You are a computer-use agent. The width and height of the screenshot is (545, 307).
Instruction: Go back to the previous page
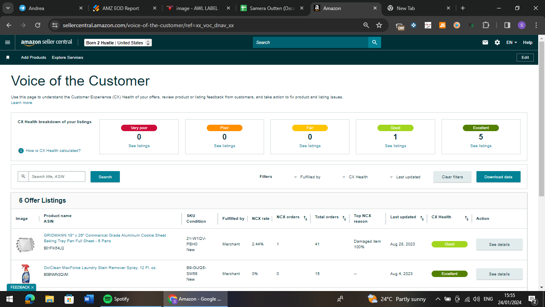click(9, 25)
